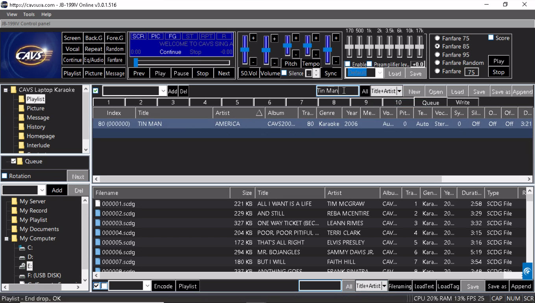Click the sort arrow on the Artist column
Viewport: 535px width, 303px height.
pyautogui.click(x=259, y=113)
